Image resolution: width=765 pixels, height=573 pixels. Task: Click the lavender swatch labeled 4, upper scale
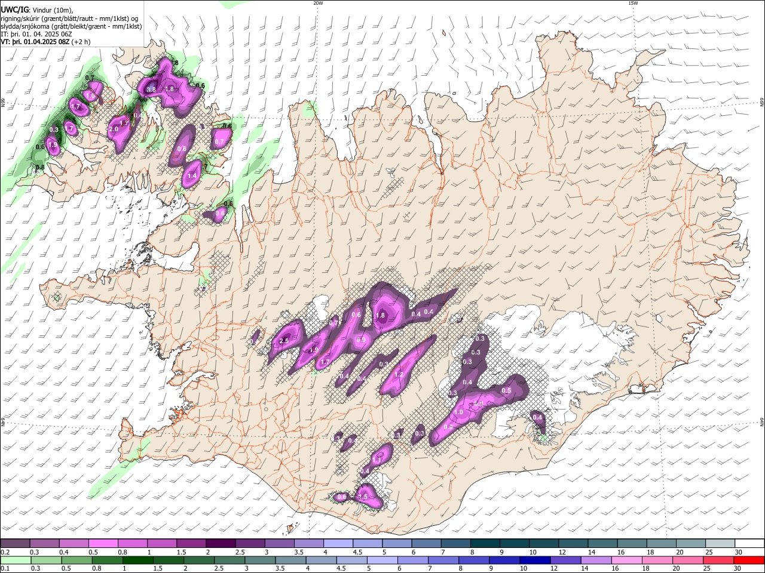[338, 544]
